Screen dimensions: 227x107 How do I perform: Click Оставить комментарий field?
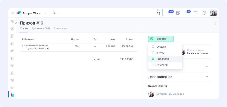click(170, 94)
